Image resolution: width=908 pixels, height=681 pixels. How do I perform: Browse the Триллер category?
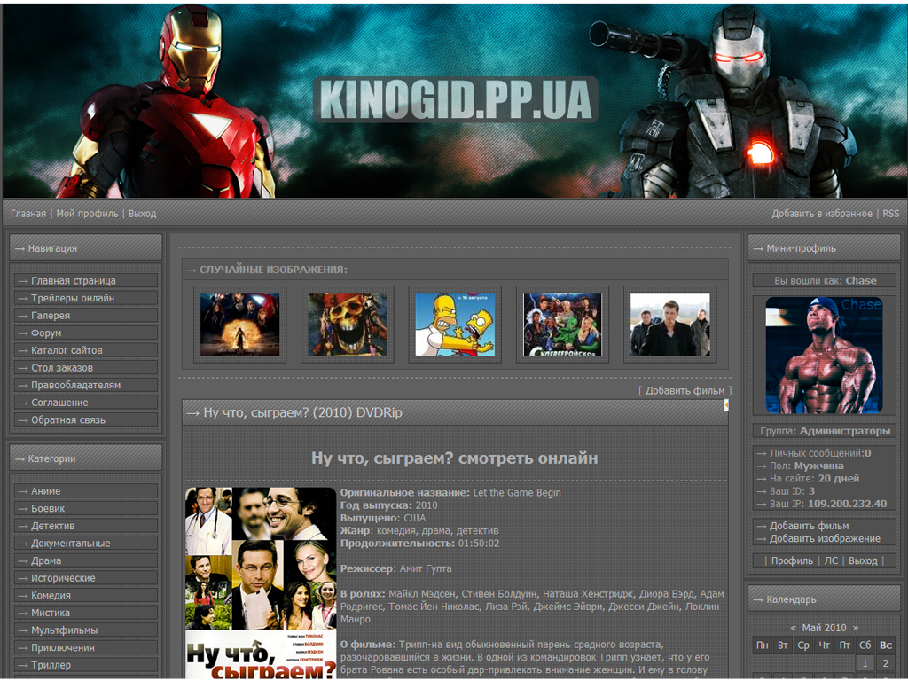86,665
